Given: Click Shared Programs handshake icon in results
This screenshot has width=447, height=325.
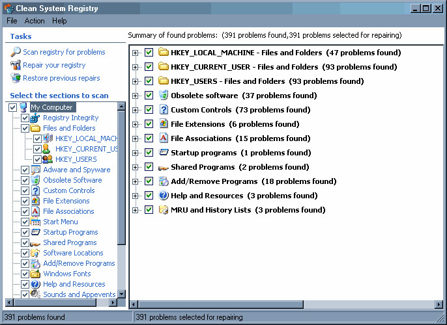Looking at the screenshot, I should 164,168.
